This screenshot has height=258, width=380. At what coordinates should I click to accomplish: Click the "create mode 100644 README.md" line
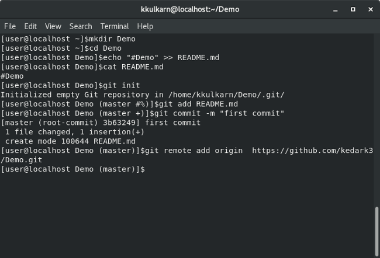pyautogui.click(x=70, y=141)
